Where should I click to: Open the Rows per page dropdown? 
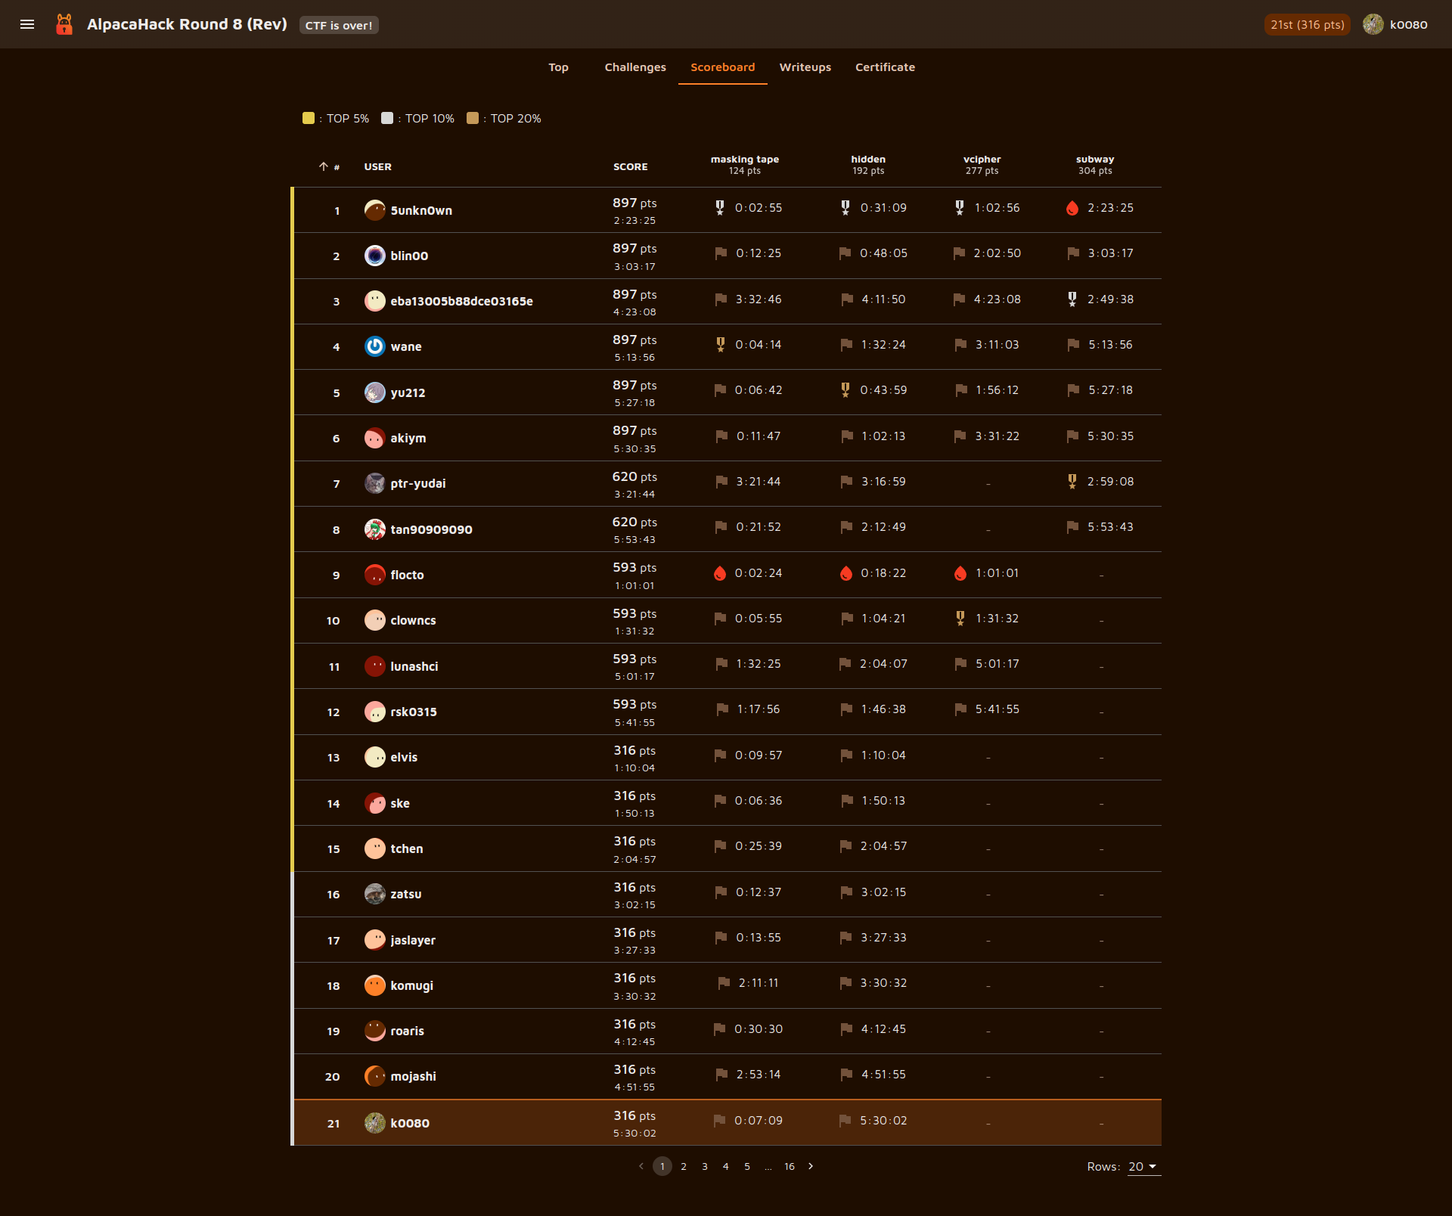(1143, 1167)
